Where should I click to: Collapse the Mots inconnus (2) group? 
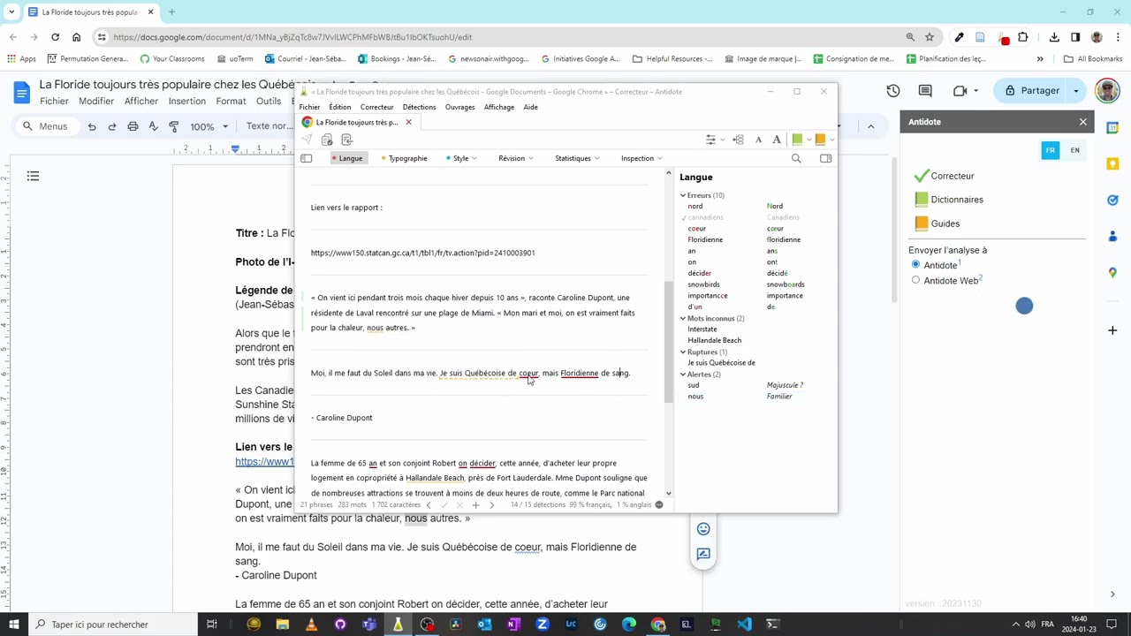[x=683, y=318]
